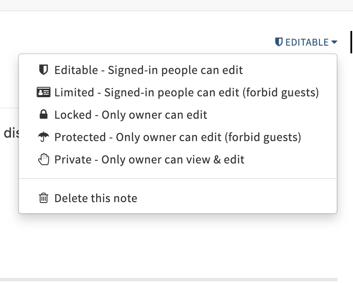Click the trash can icon

pyautogui.click(x=43, y=198)
